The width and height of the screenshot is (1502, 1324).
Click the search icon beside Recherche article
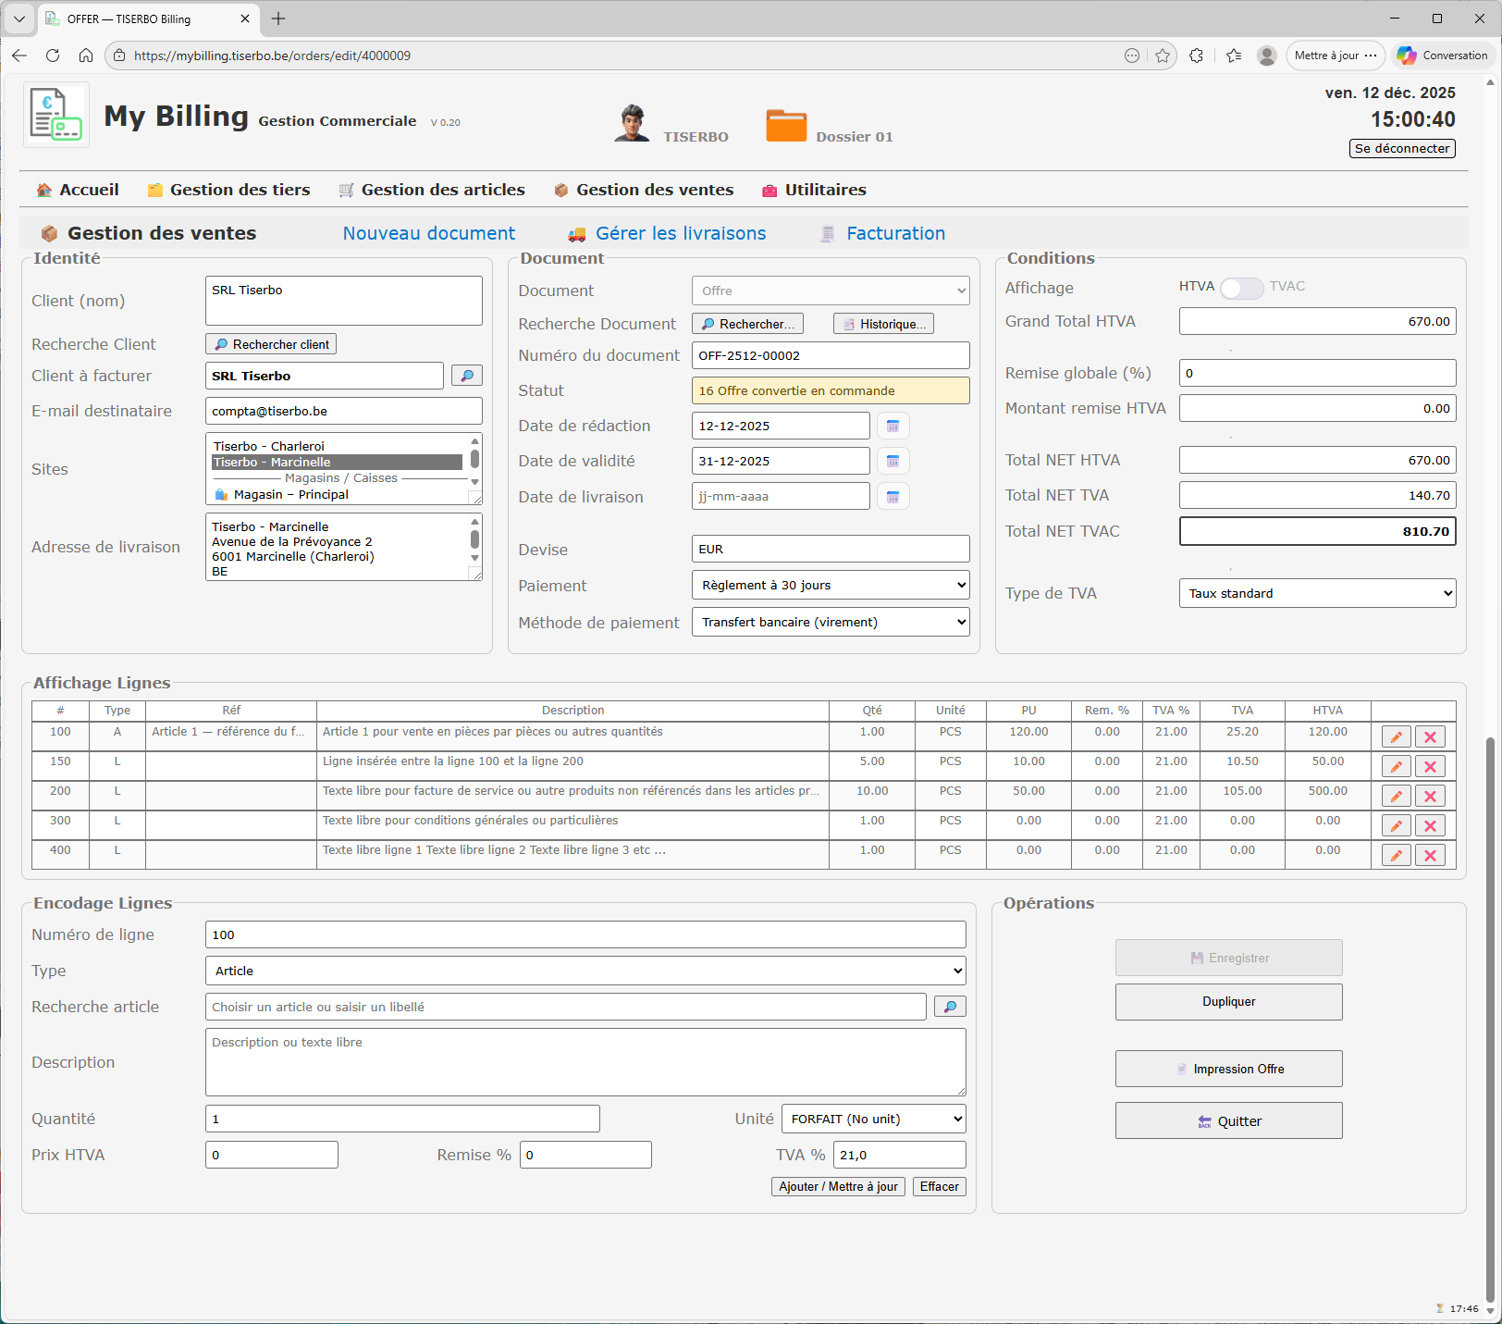949,1007
